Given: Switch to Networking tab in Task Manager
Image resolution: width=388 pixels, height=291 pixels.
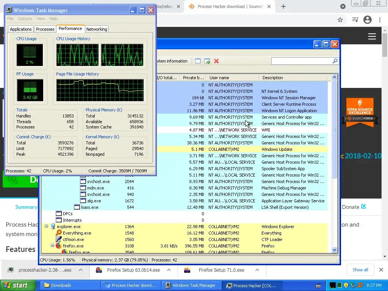Looking at the screenshot, I should click(x=97, y=29).
